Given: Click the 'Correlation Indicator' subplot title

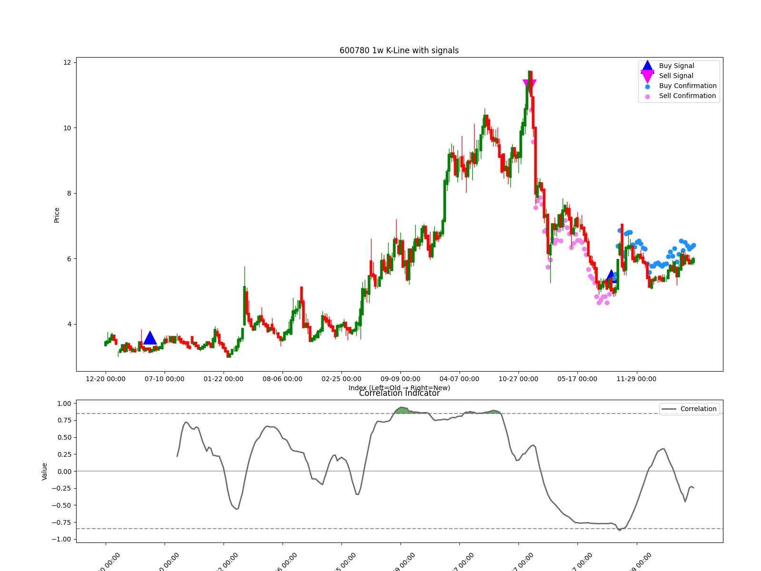Looking at the screenshot, I should [x=399, y=394].
